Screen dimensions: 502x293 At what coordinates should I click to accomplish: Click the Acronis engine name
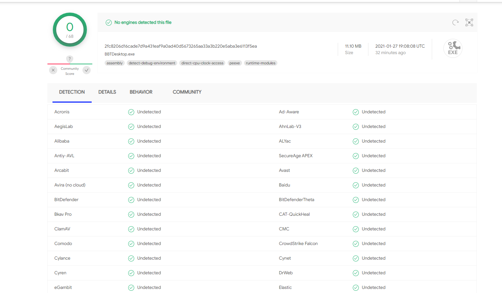[62, 112]
